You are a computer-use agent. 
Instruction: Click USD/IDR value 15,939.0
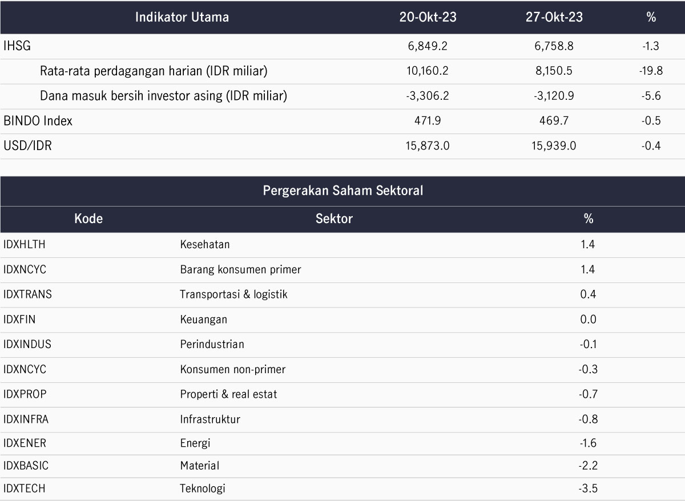point(554,146)
